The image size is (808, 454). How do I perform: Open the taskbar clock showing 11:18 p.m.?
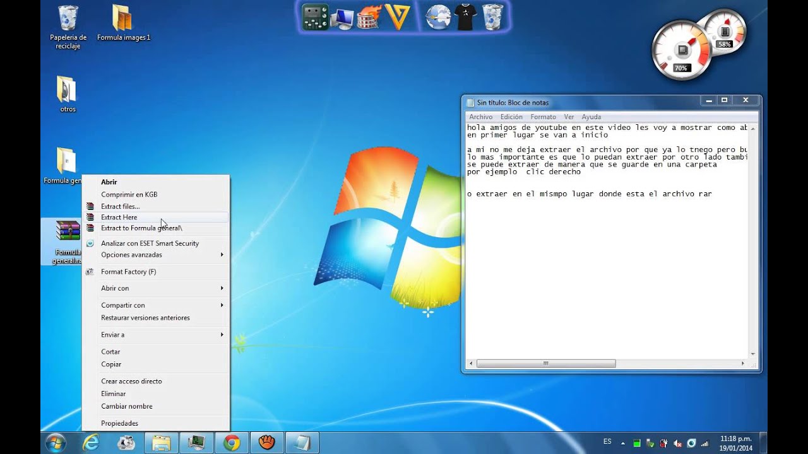click(x=736, y=443)
